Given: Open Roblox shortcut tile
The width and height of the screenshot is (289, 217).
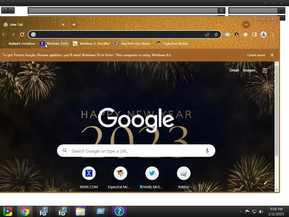Looking at the screenshot, I should 183,177.
